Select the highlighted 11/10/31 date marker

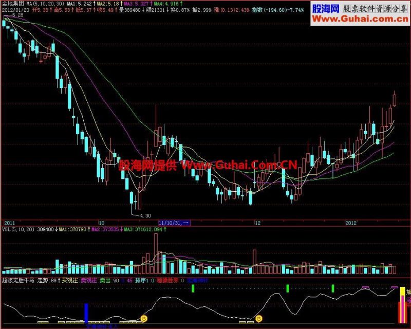[174, 223]
